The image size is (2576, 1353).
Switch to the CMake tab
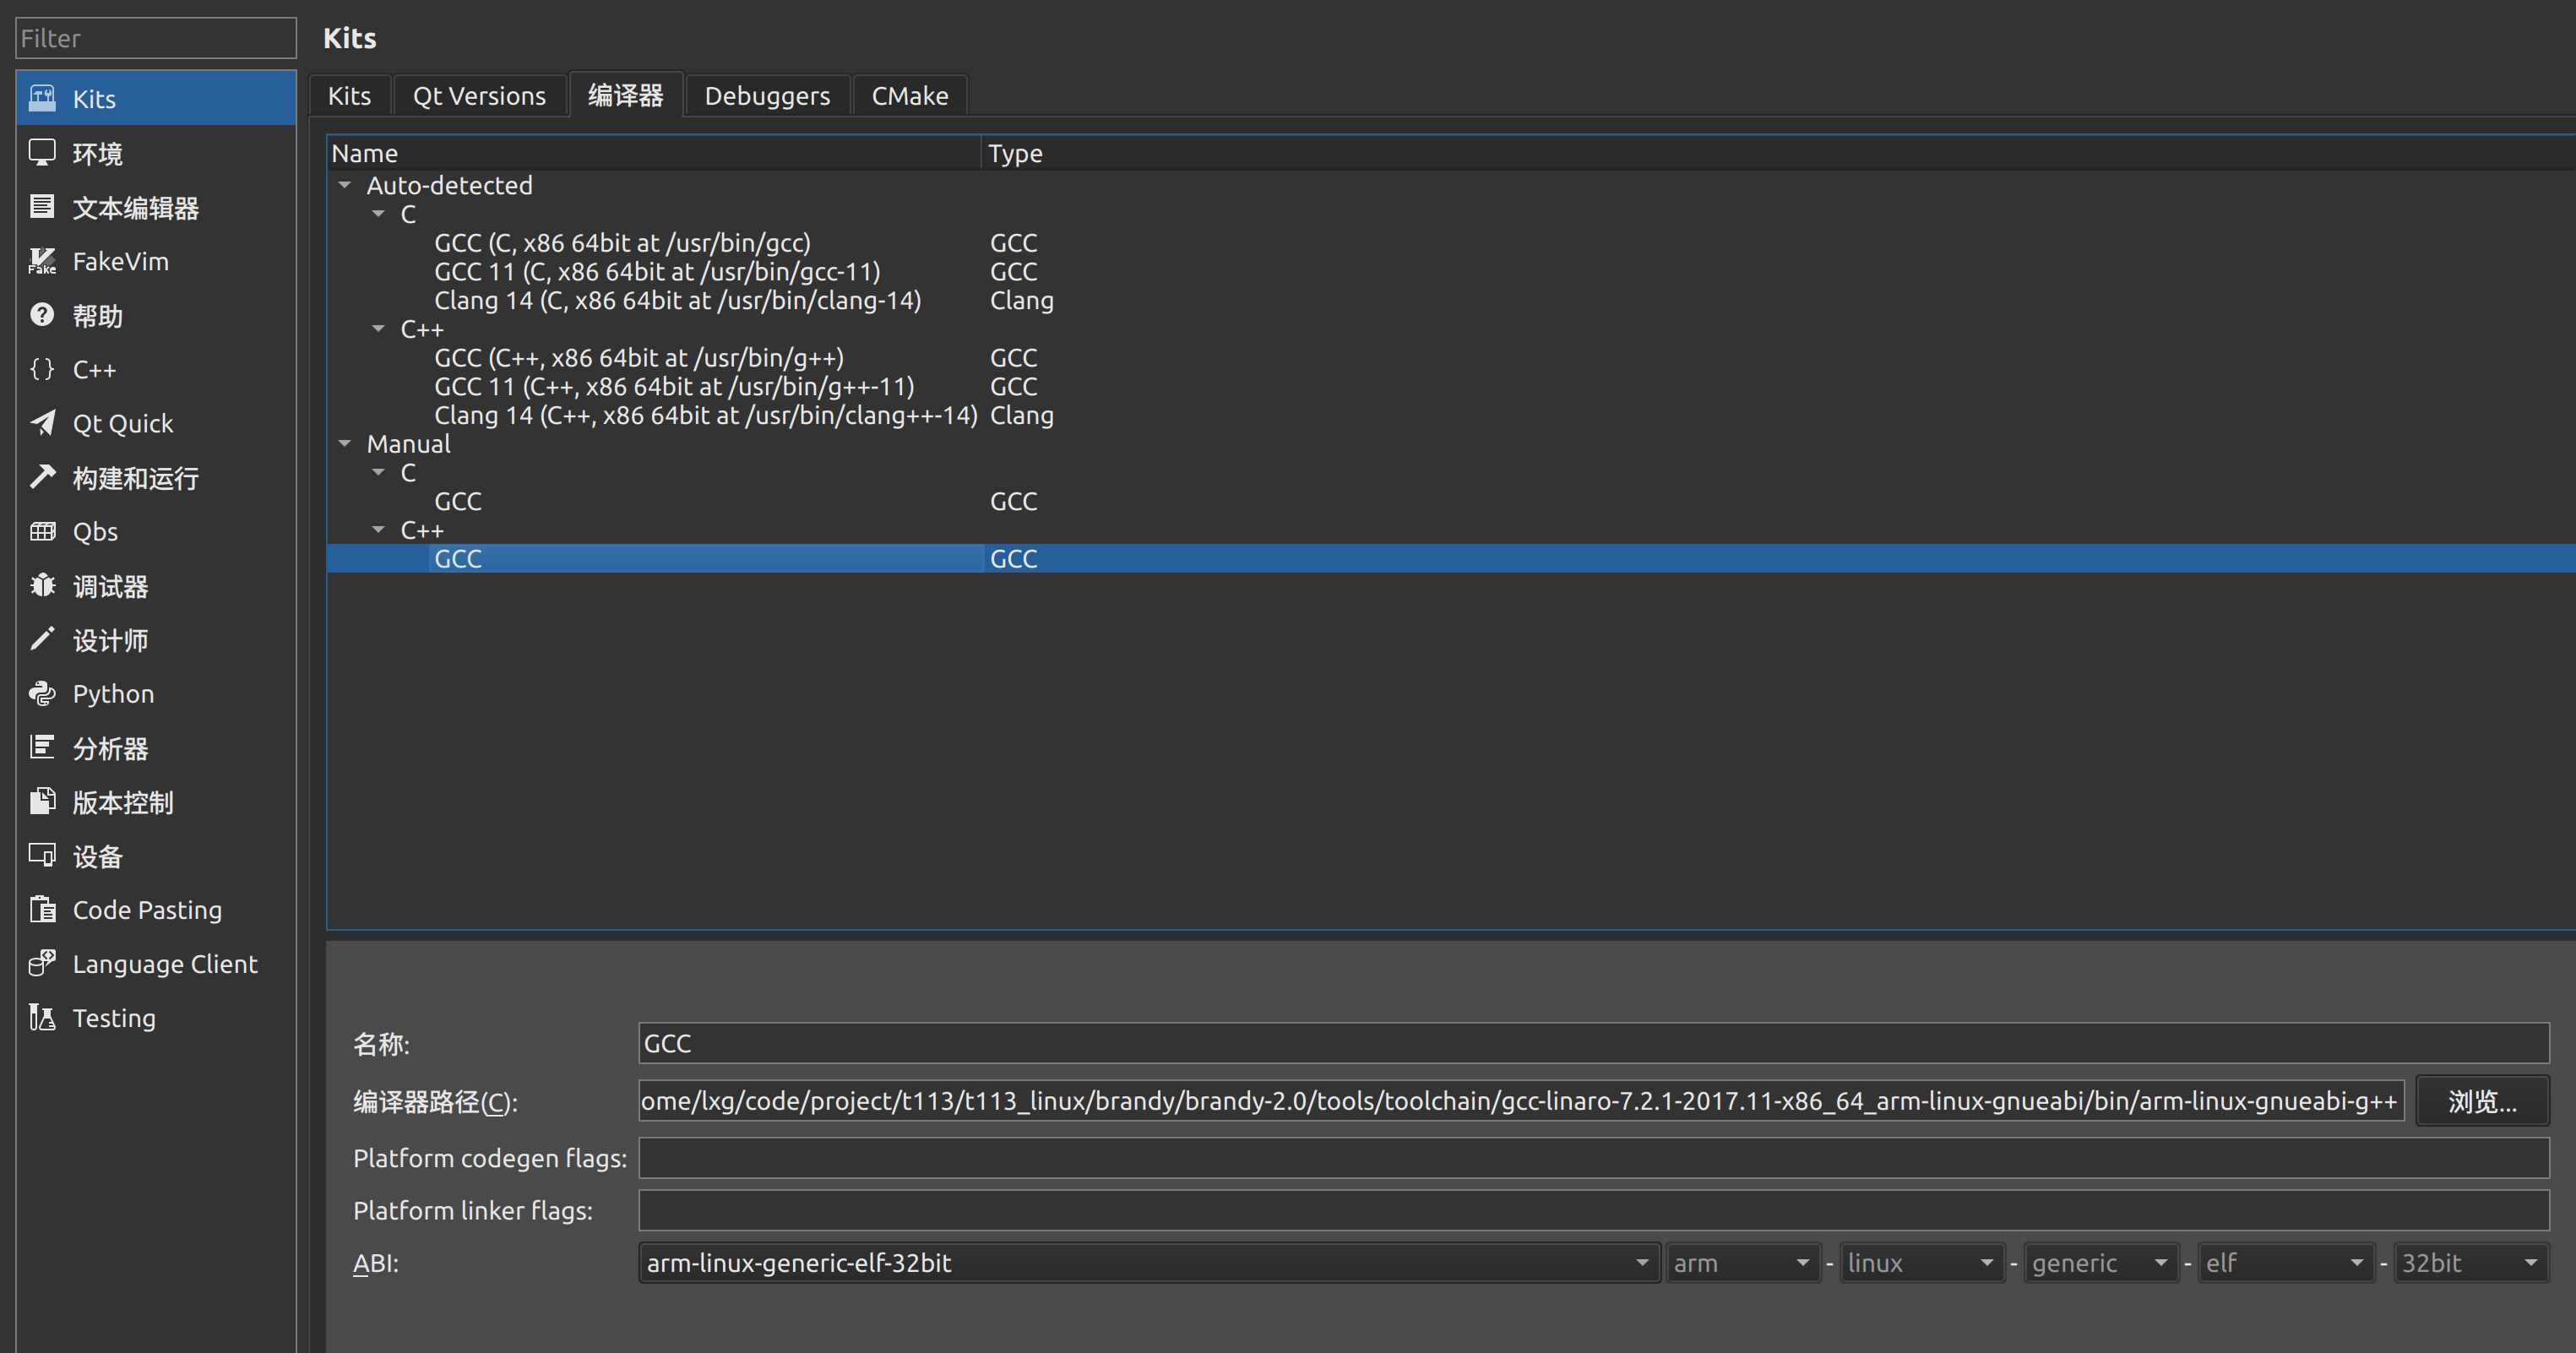point(910,96)
